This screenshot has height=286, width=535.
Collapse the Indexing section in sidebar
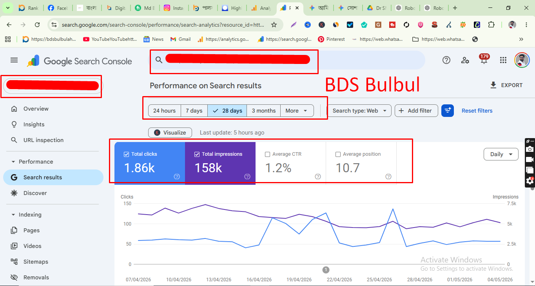point(13,215)
